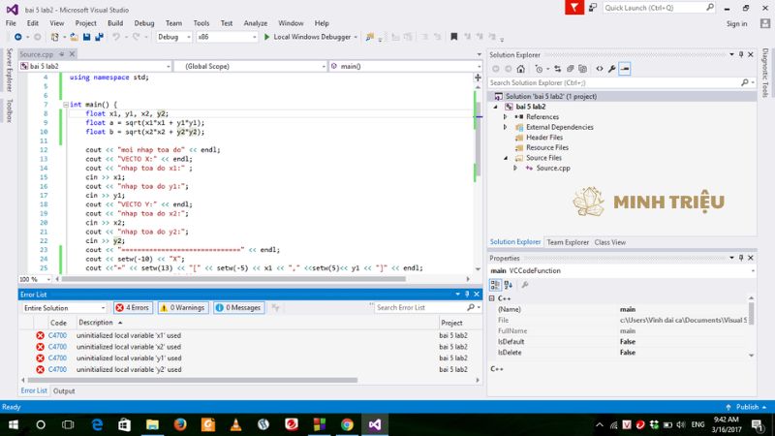Viewport: 775px width, 436px height.
Task: Click the Publish button in status bar
Action: (747, 407)
